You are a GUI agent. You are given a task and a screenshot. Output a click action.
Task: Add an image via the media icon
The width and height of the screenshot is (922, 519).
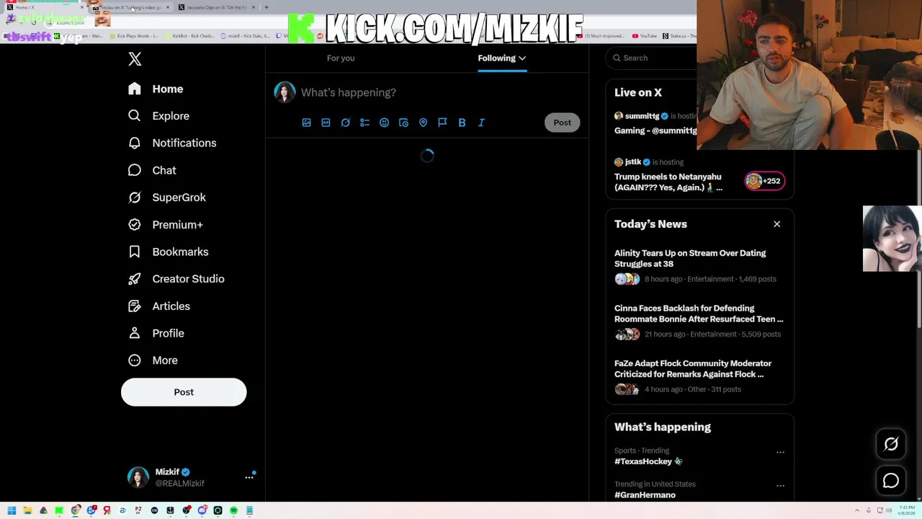[x=306, y=123]
